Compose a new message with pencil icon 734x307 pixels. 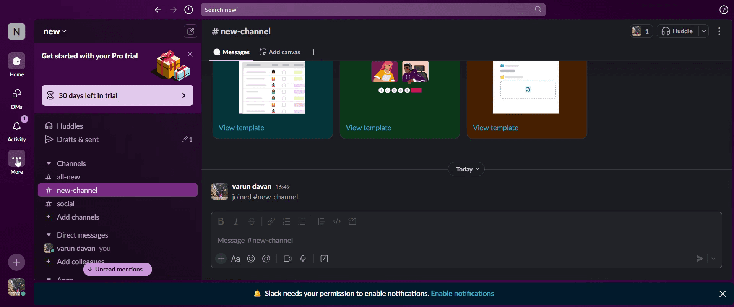[190, 31]
